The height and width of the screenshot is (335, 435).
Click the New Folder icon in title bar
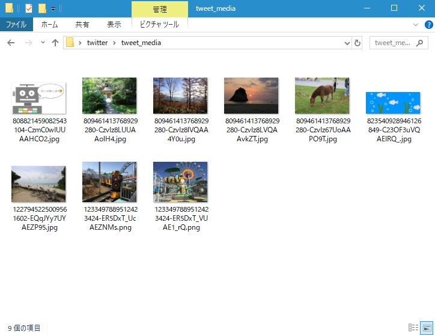(x=42, y=8)
